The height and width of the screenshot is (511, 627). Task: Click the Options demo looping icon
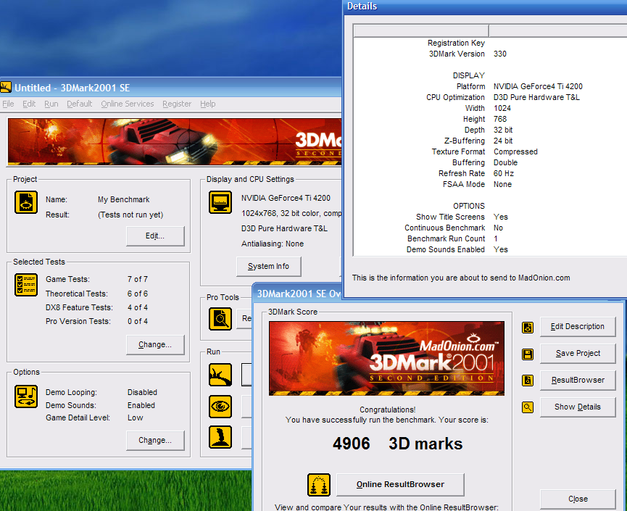(26, 396)
